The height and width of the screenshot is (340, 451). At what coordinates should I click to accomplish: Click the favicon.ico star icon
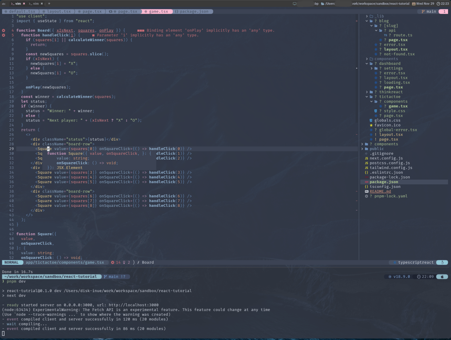[371, 125]
